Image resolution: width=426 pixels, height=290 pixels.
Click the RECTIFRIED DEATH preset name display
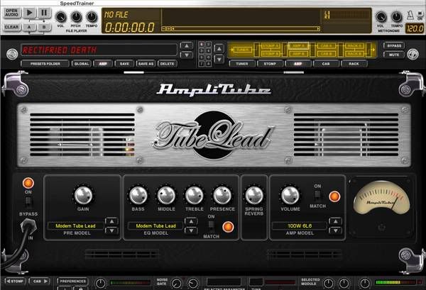[x=99, y=50]
